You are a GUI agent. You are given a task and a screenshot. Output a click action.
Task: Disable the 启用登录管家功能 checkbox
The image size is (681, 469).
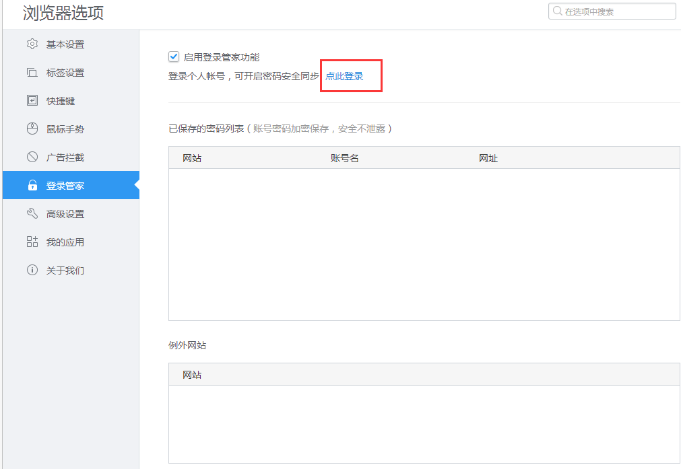coord(174,57)
